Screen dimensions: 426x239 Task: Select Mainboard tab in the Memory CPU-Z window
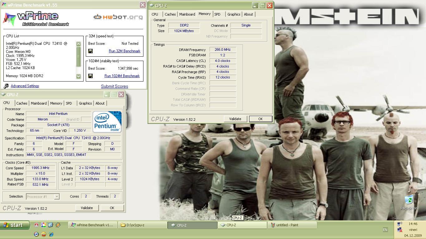pyautogui.click(x=187, y=14)
